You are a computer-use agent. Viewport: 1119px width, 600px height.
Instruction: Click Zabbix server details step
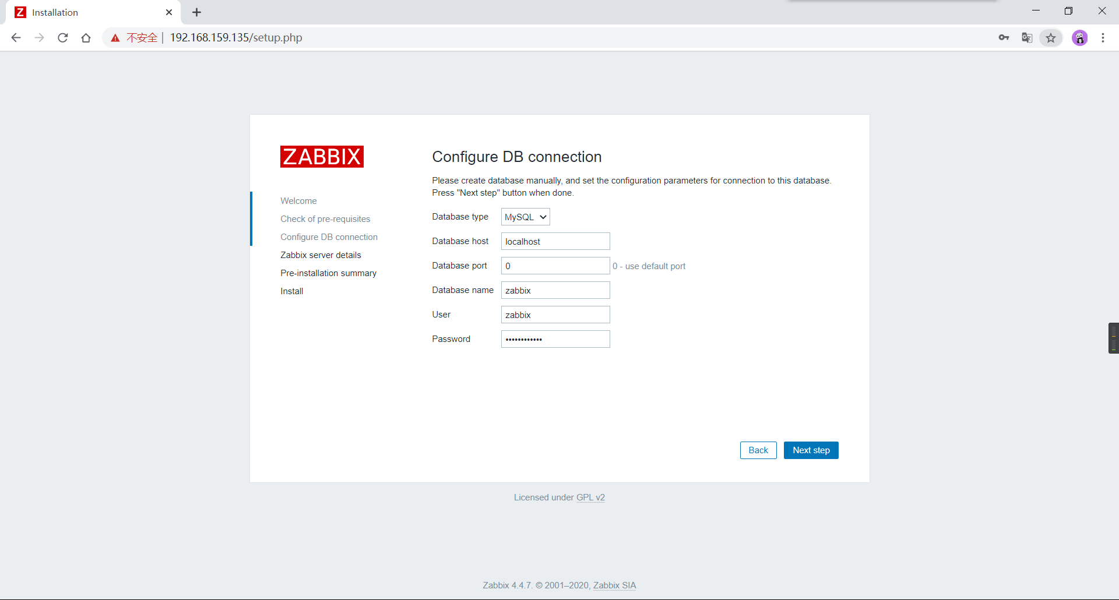(321, 255)
